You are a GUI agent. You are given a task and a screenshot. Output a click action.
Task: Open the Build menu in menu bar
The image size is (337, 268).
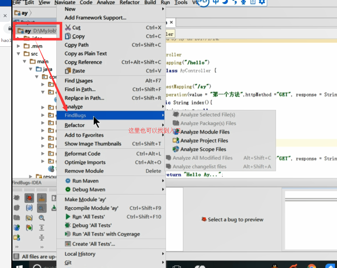click(x=150, y=2)
